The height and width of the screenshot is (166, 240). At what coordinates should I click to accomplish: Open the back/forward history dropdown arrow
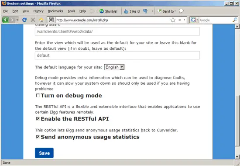coord(17,20)
